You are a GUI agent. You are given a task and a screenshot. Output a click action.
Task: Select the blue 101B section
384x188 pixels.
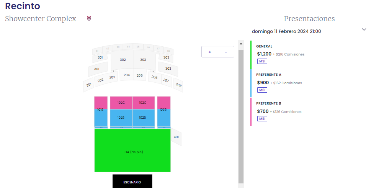tap(101, 118)
